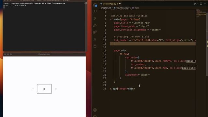Click 'page.title' code on line 6
Viewport: 208px width, 117px height.
pos(121,23)
